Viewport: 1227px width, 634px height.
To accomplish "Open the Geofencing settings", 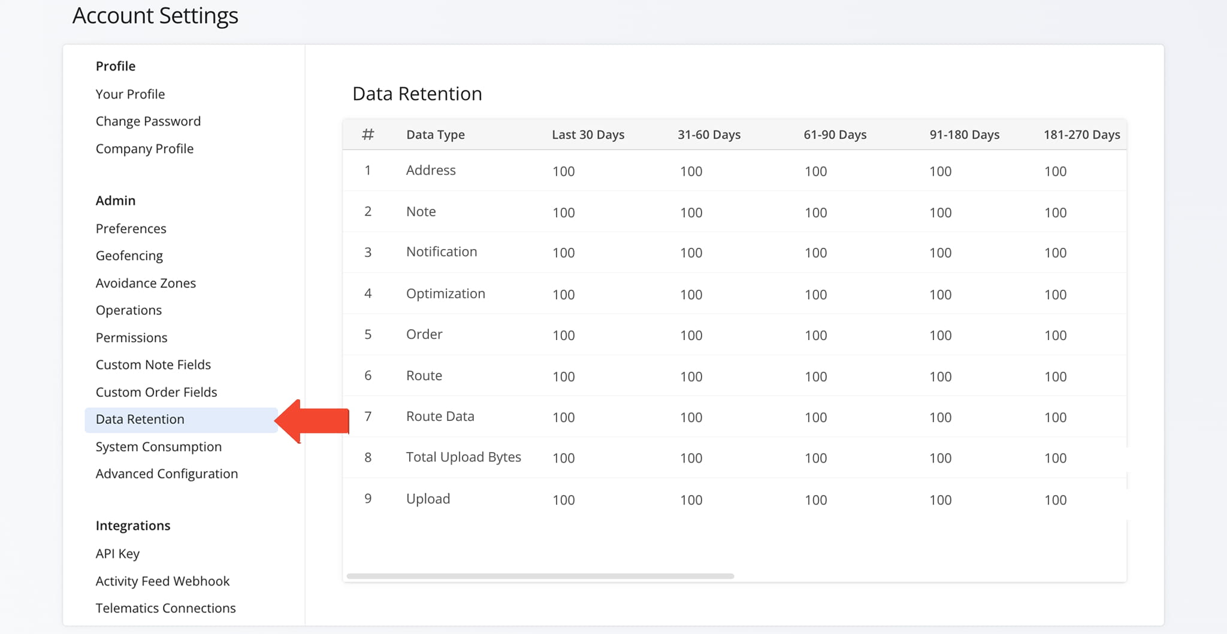I will (129, 256).
